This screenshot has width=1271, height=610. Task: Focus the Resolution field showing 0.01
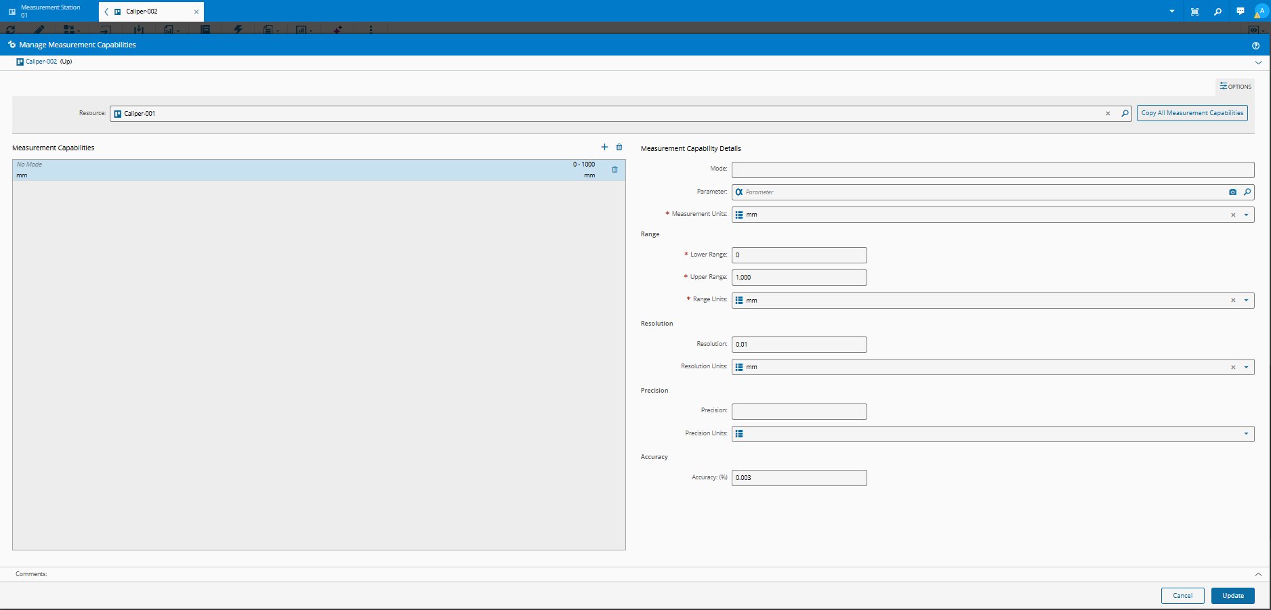point(799,345)
